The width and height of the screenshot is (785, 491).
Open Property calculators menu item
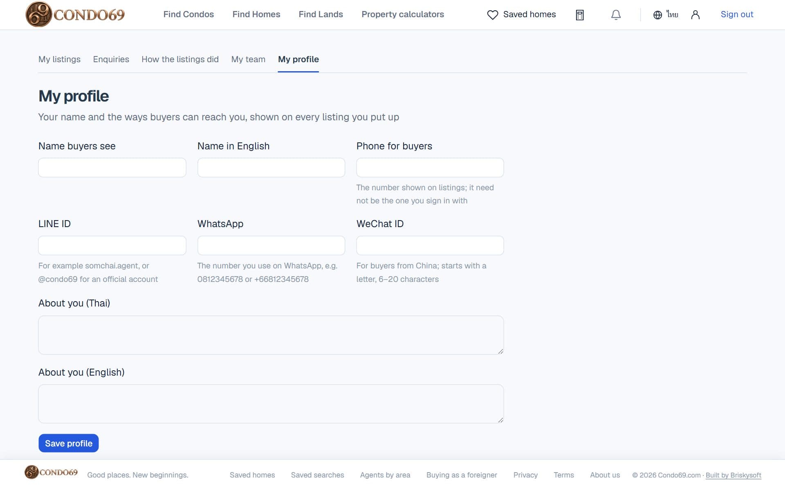[402, 14]
